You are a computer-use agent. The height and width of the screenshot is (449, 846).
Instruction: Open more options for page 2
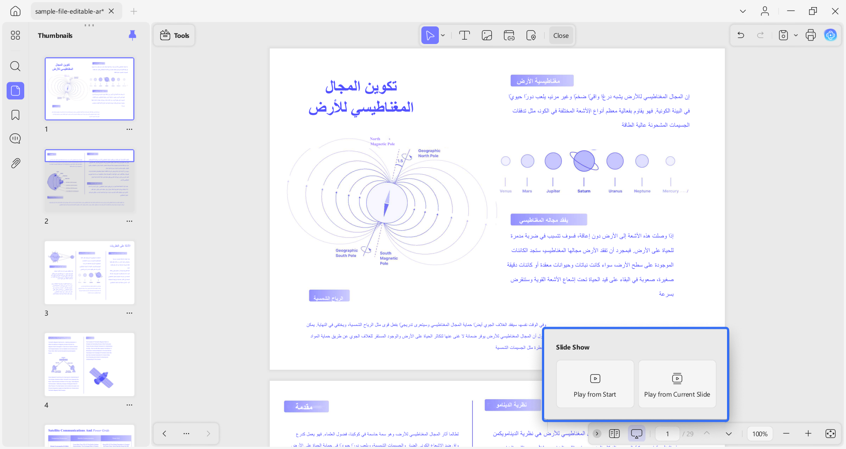tap(130, 221)
